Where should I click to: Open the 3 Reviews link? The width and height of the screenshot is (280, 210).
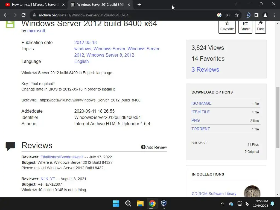click(205, 69)
